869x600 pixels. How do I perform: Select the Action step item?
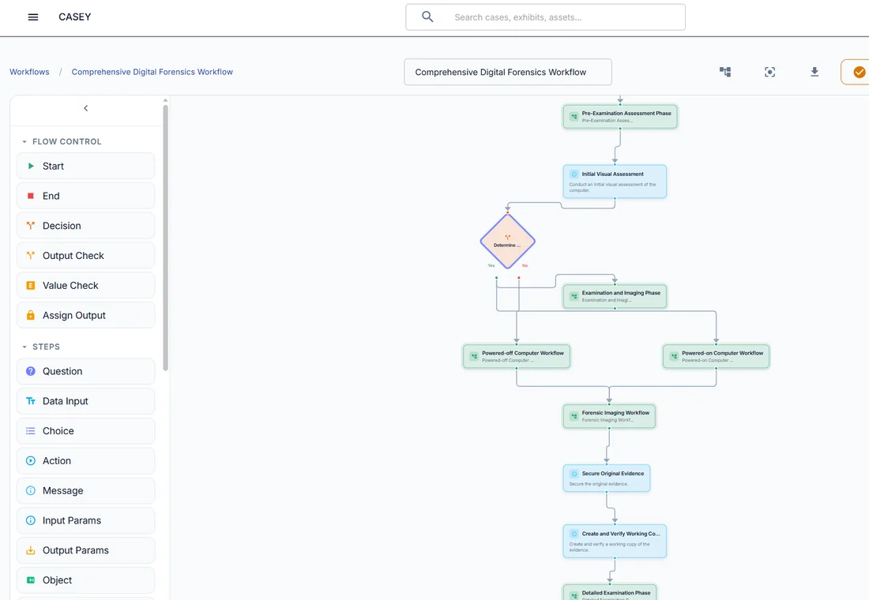[86, 462]
